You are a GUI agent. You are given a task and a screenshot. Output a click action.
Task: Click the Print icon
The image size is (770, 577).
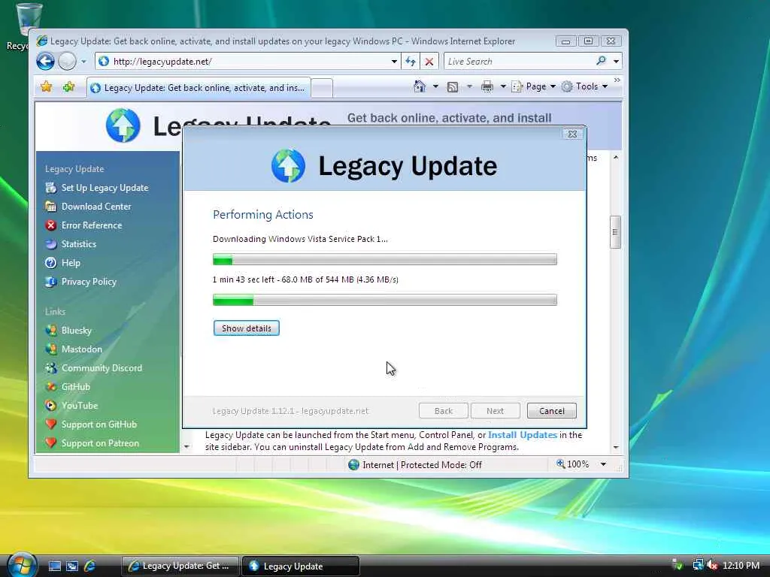point(487,86)
